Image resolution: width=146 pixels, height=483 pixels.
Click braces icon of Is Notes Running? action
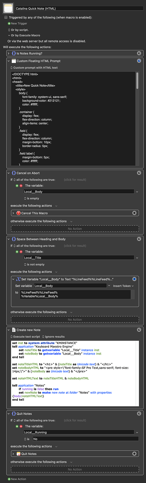pyautogui.click(x=14, y=53)
